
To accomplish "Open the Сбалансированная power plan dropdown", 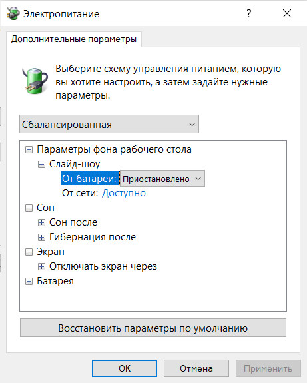I will 109,124.
